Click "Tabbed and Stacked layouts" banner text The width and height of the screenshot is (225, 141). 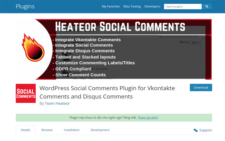point(85,57)
